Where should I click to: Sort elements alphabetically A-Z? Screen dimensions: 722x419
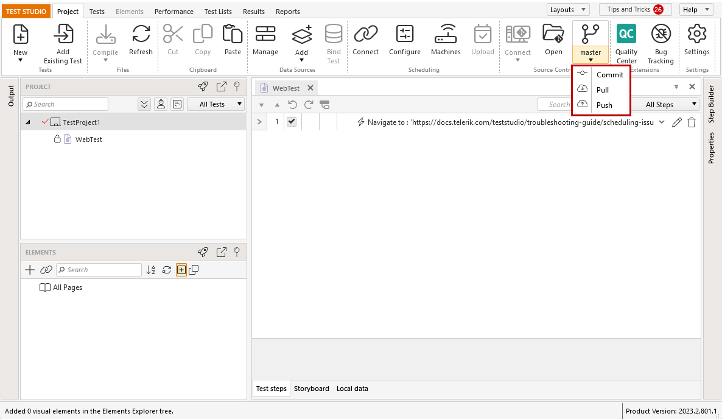point(151,270)
